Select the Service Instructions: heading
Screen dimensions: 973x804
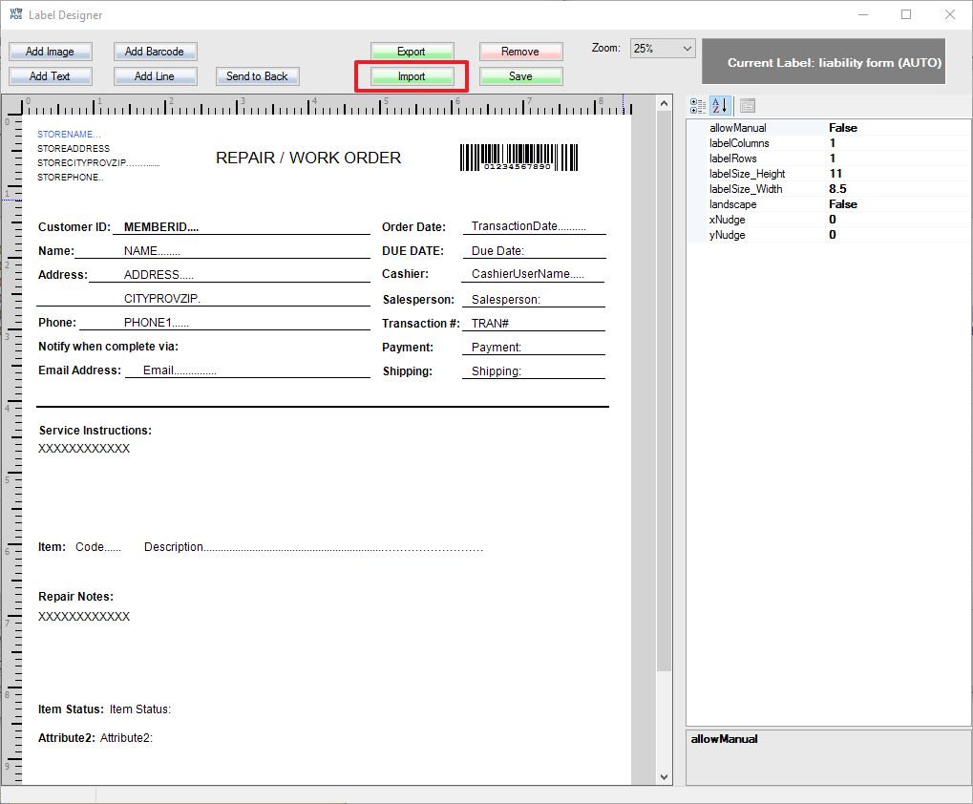coord(95,431)
